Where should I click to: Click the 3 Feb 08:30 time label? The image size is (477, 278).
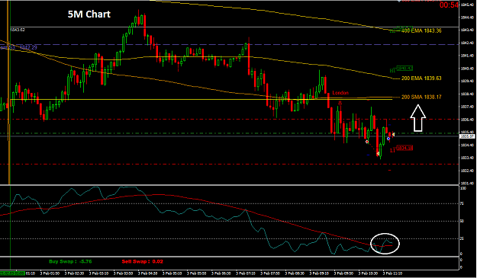point(295,273)
